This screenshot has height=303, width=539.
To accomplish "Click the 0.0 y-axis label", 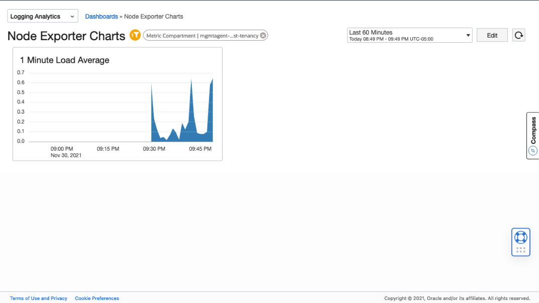I will coord(21,141).
